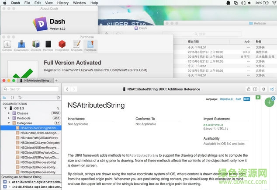Open the Docsets preferences pane
277x190 pixels.
36,46
